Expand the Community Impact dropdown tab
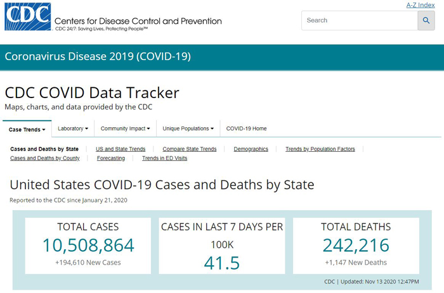Screen dimensions: 444x293 click(125, 128)
